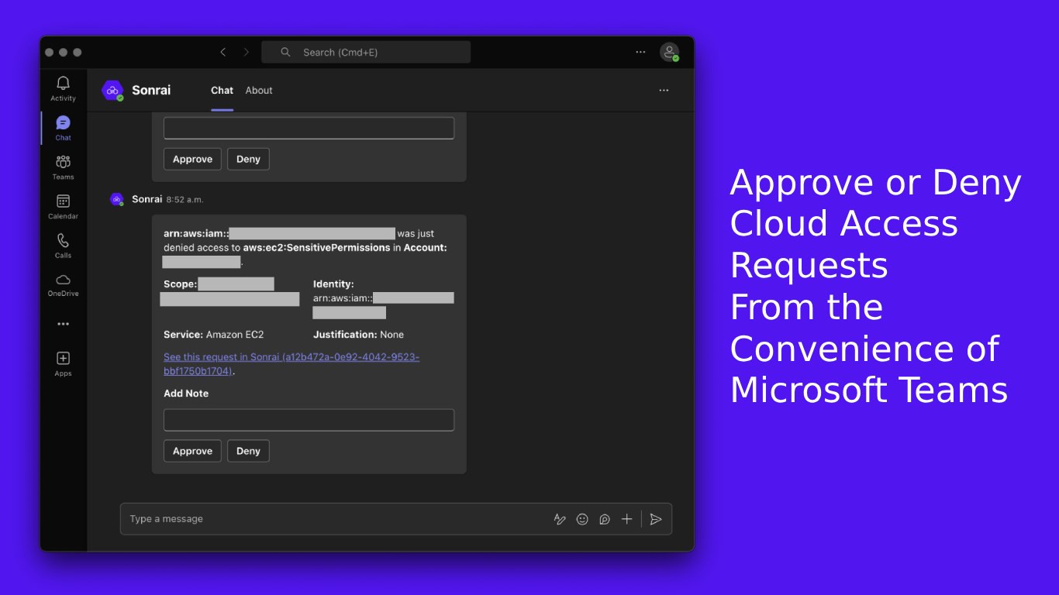Open the Calls phone icon
Viewport: 1059px width, 595px height.
[63, 241]
